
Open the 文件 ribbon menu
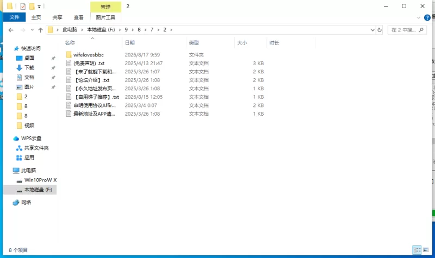coord(14,17)
